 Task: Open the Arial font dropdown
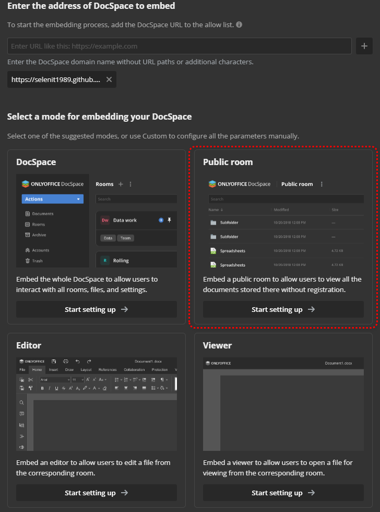pyautogui.click(x=55, y=380)
